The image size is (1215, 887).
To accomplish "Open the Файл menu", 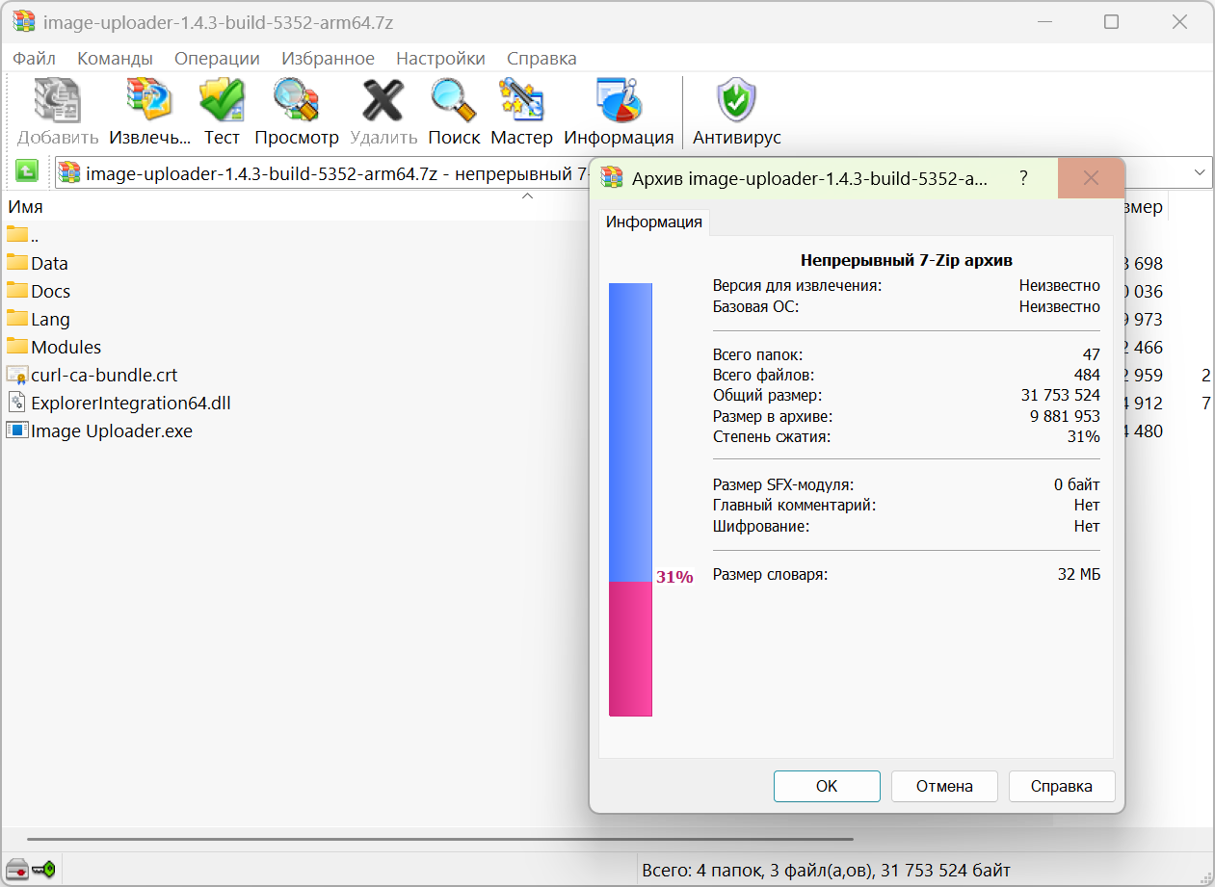I will point(34,59).
